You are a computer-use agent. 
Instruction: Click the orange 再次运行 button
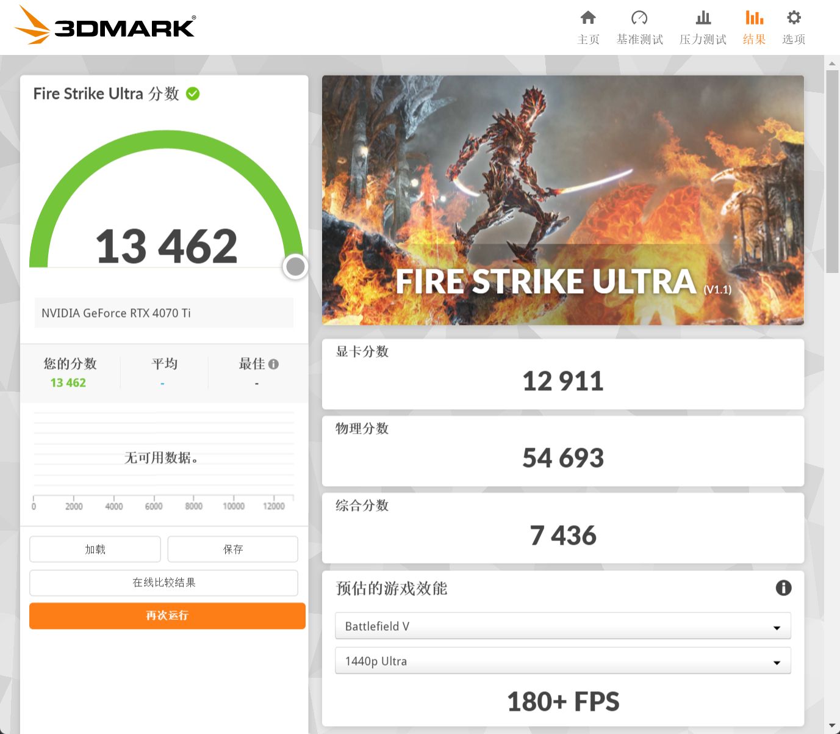click(x=167, y=616)
